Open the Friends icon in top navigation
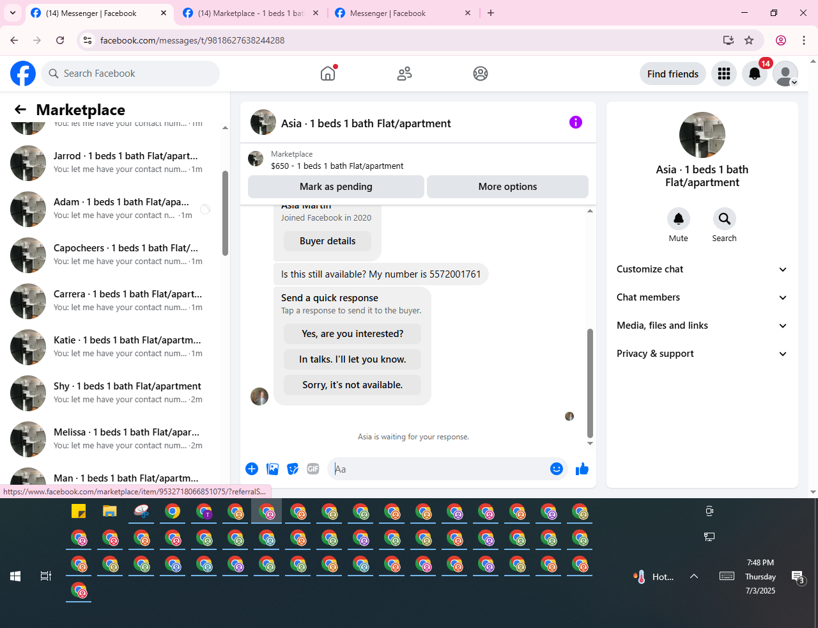Image resolution: width=818 pixels, height=628 pixels. (405, 74)
